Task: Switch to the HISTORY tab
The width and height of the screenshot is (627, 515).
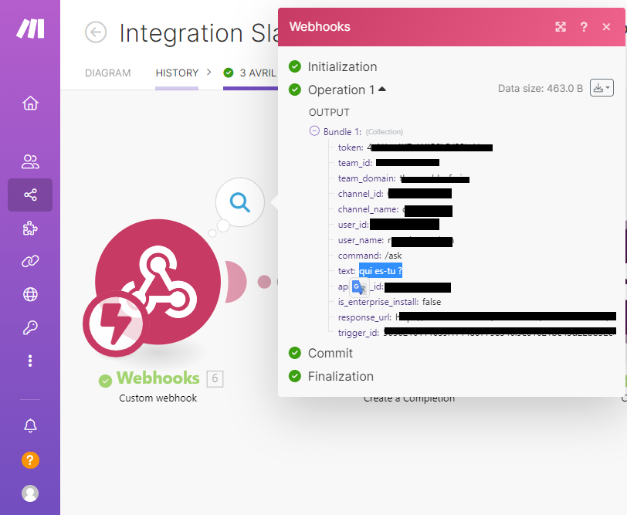Action: 177,73
